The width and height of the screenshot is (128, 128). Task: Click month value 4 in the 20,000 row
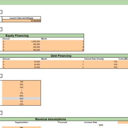(x=62, y=67)
